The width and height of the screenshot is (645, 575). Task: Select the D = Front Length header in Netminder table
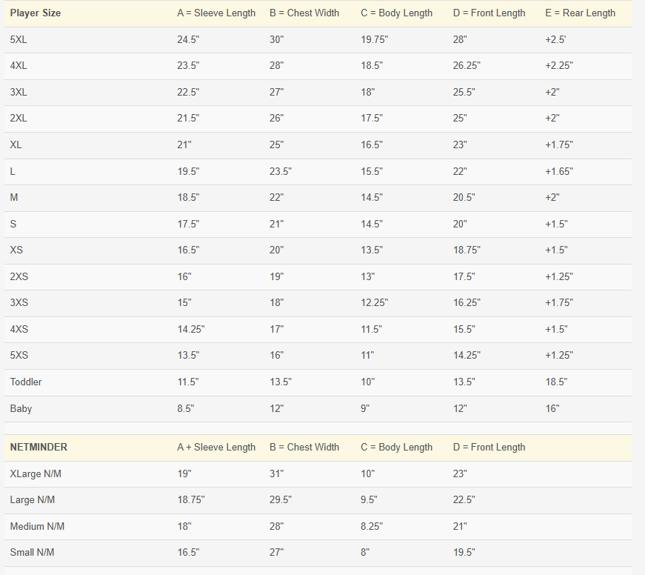coord(489,448)
